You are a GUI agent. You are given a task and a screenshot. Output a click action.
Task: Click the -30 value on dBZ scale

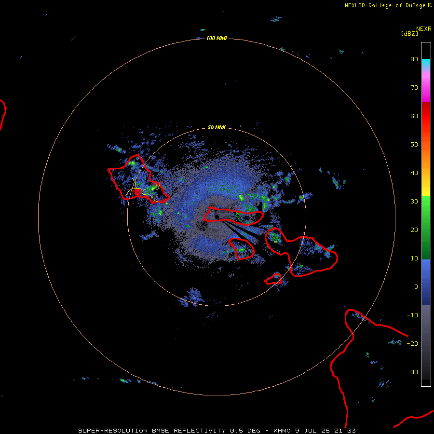[x=412, y=372]
